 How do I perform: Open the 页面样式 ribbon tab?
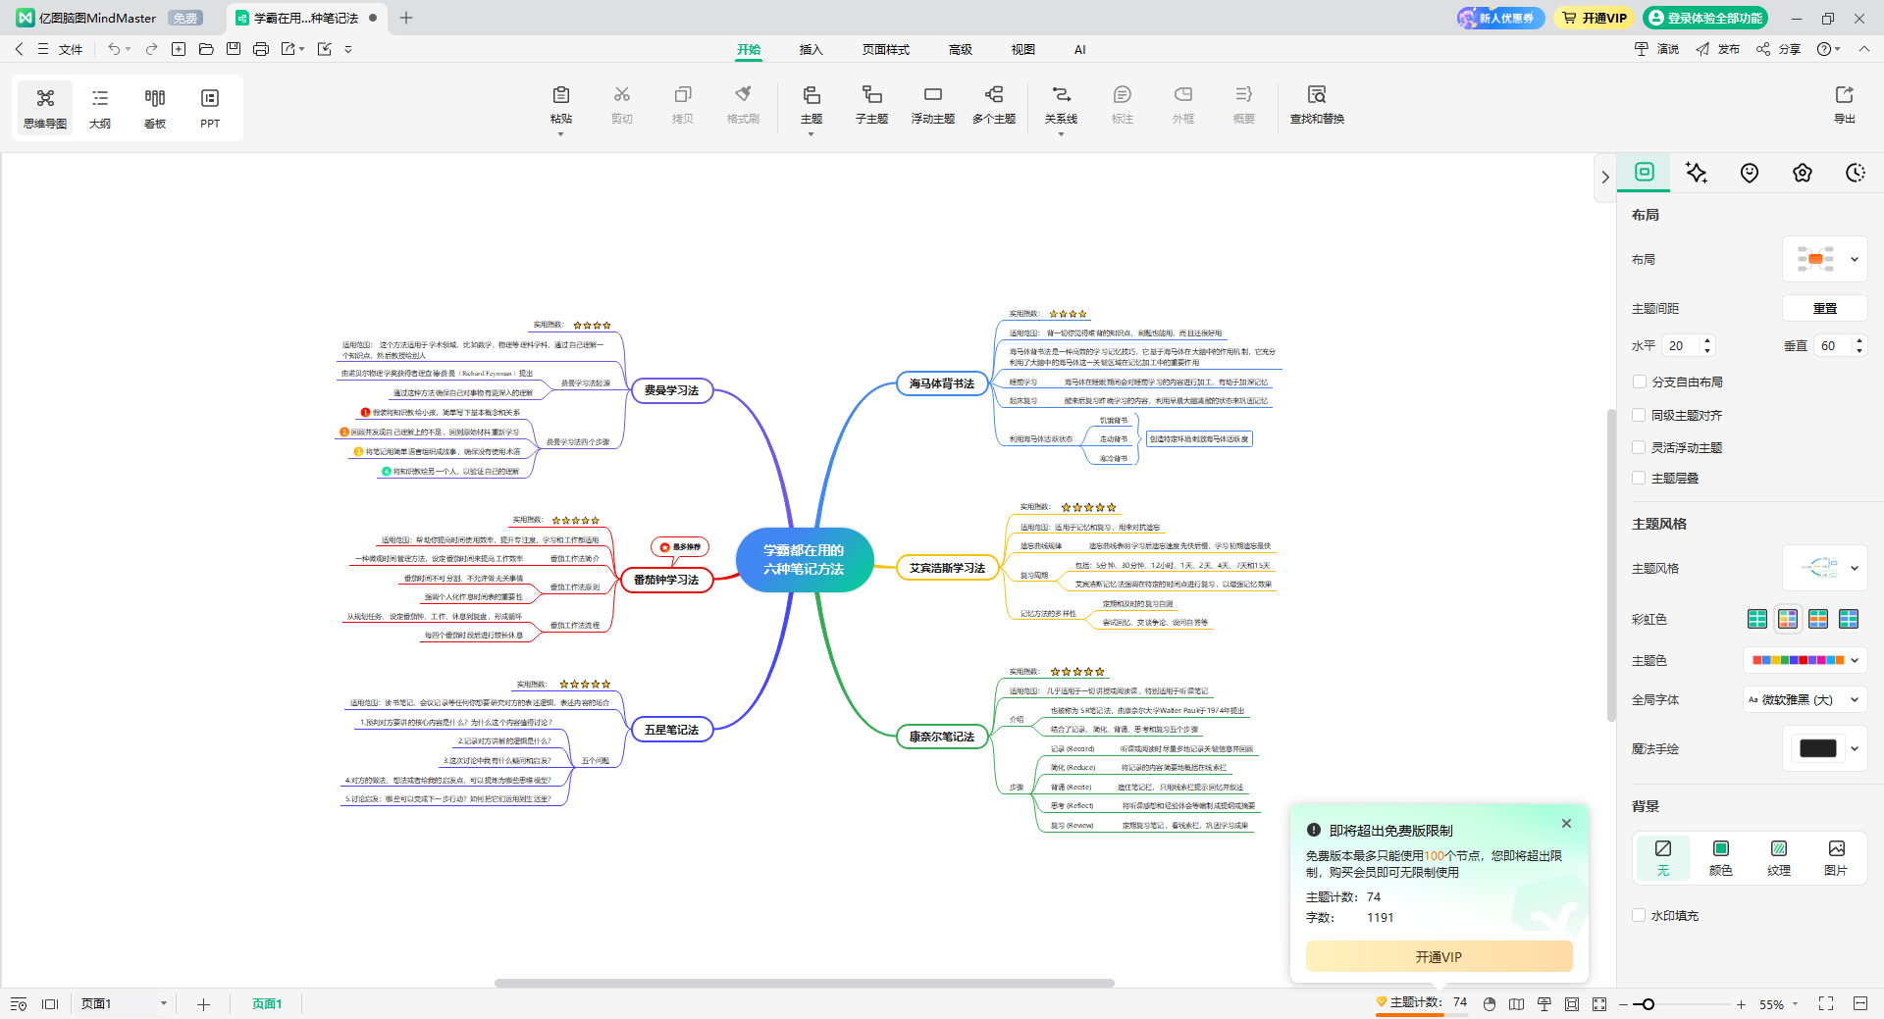[x=885, y=50]
